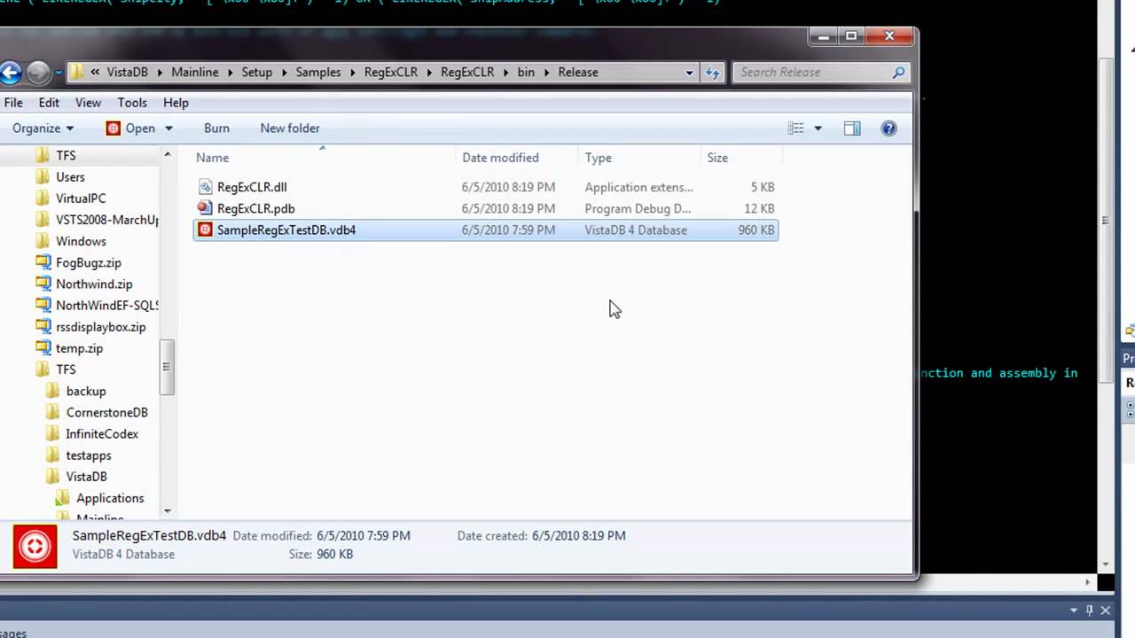1135x638 pixels.
Task: Click in the Search Release input field
Action: coord(811,73)
